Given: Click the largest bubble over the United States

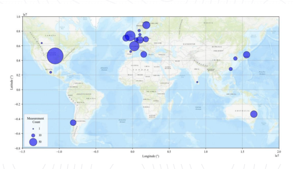Looking at the screenshot, I should 55,56.
